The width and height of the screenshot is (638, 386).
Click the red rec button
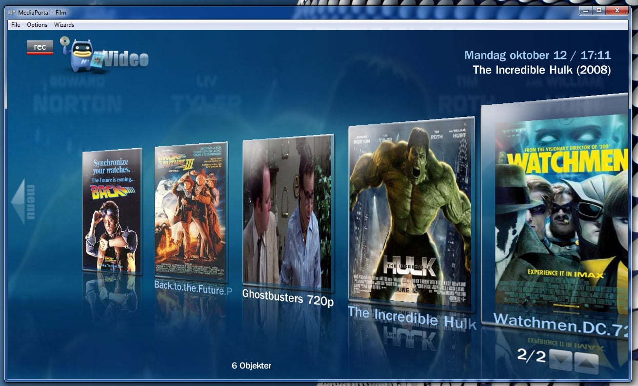click(40, 47)
